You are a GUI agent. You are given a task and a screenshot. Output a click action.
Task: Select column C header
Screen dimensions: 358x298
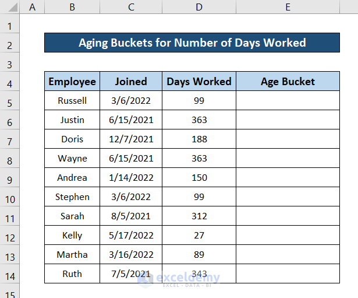click(x=131, y=7)
